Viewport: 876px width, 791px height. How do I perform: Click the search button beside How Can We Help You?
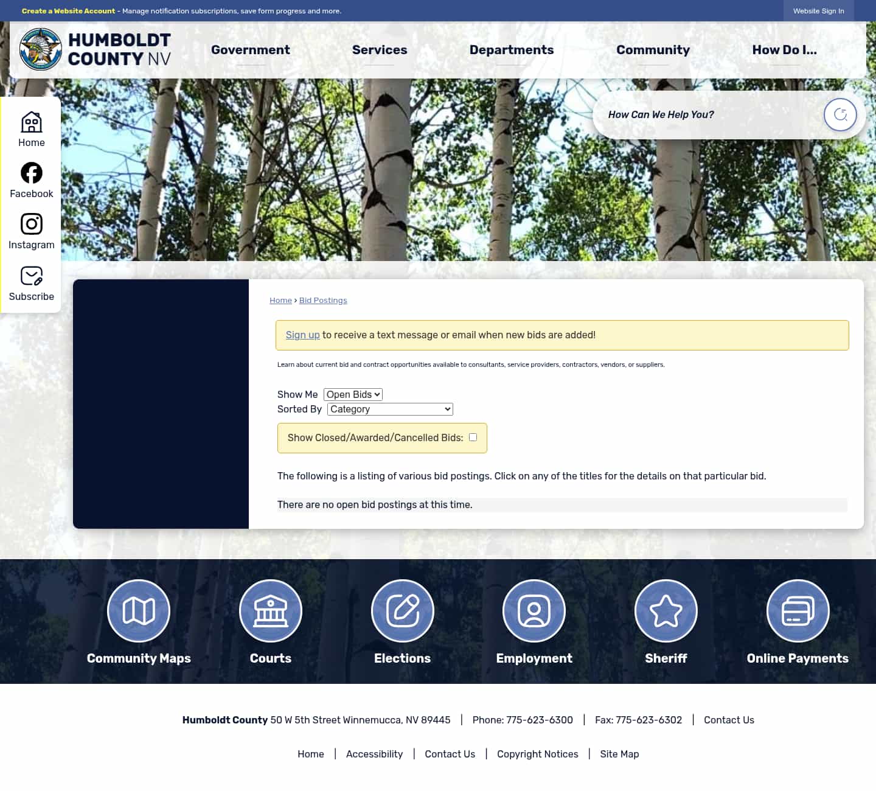tap(840, 114)
